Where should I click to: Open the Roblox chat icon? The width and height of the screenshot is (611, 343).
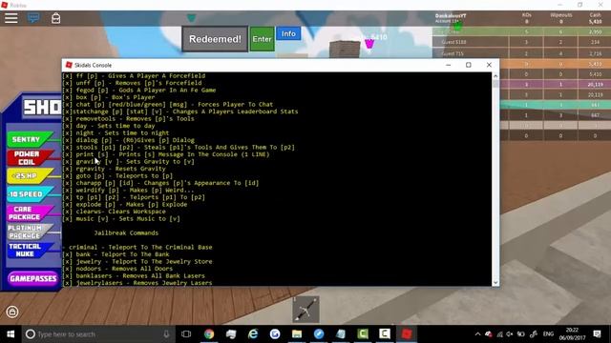(x=33, y=18)
